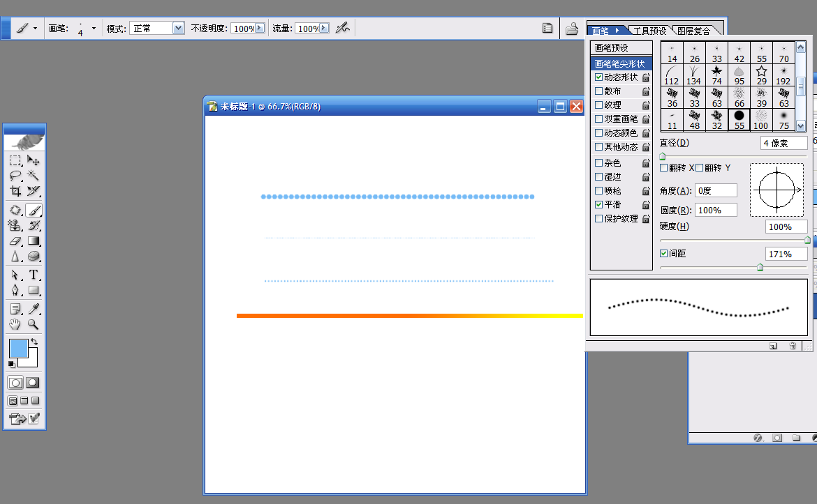Open the 画笔预设 section
Screen dimensions: 817x504
(621, 48)
